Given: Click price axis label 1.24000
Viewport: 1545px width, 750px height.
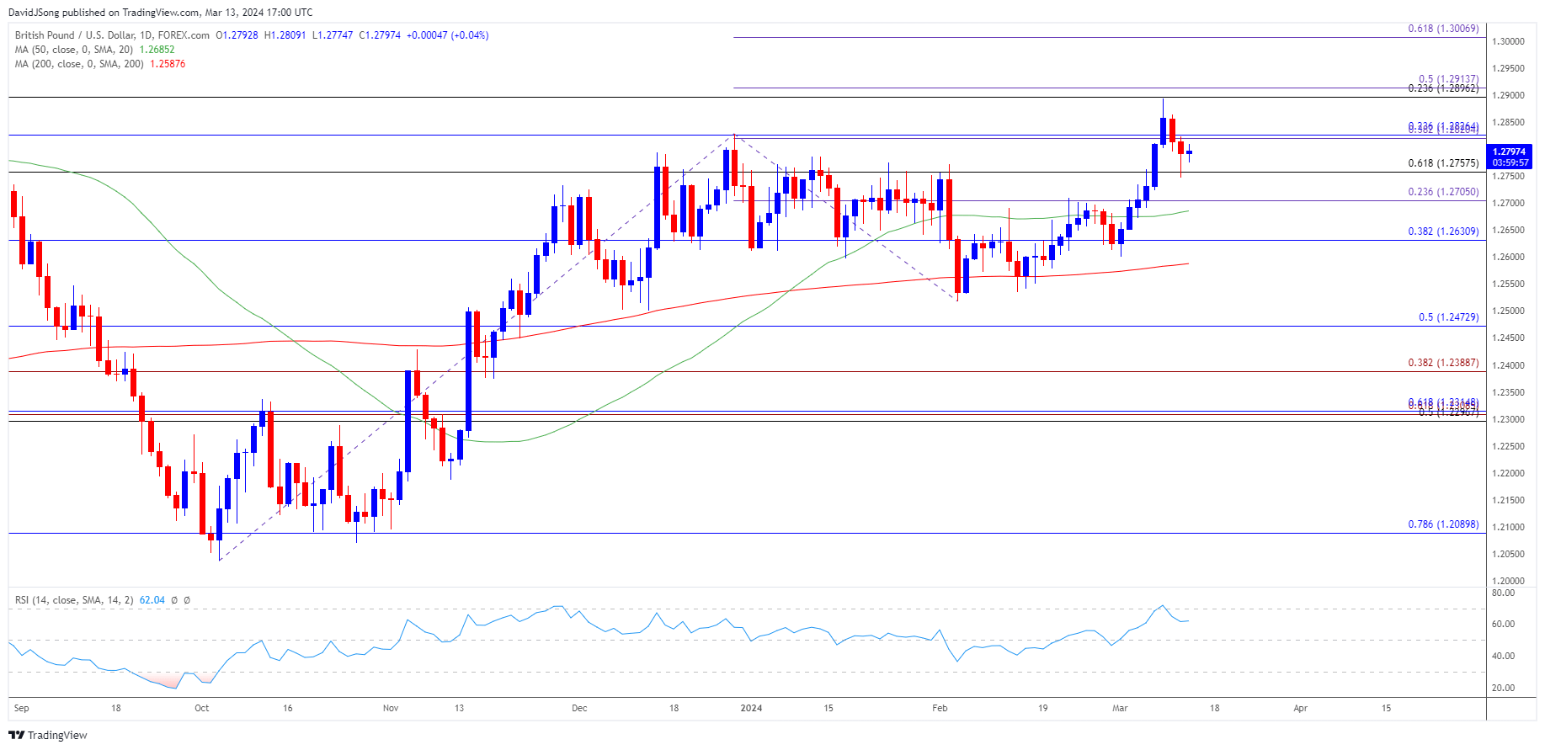Looking at the screenshot, I should pyautogui.click(x=1508, y=365).
